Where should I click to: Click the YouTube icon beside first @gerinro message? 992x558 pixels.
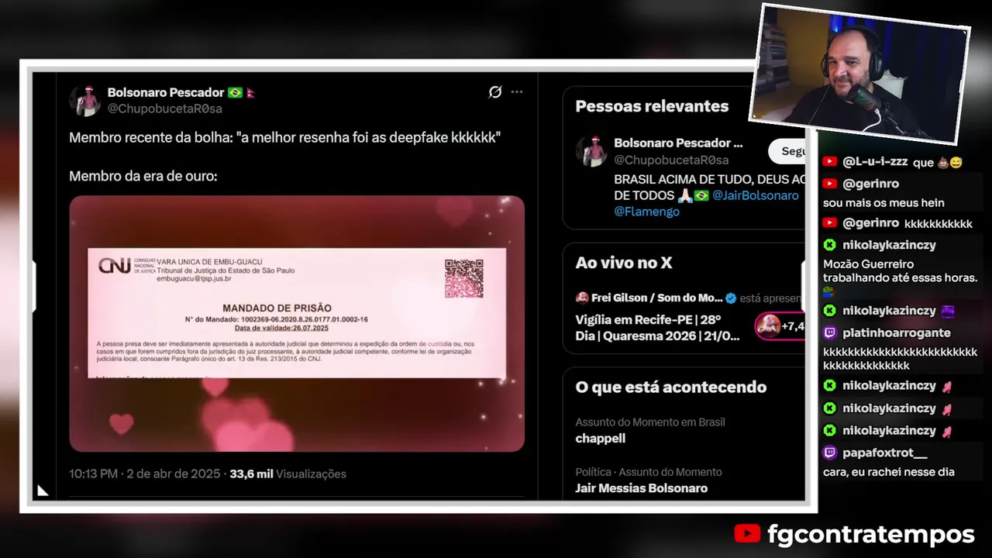pyautogui.click(x=830, y=184)
